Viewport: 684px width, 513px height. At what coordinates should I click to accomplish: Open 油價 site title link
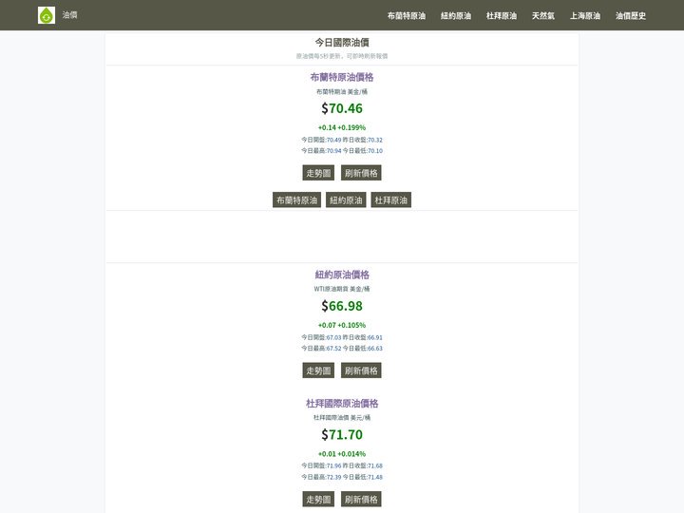pyautogui.click(x=69, y=15)
